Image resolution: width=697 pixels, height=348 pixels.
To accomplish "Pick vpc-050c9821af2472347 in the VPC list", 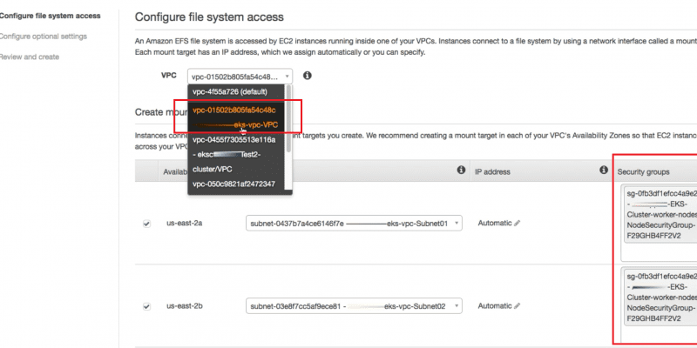I will point(235,184).
